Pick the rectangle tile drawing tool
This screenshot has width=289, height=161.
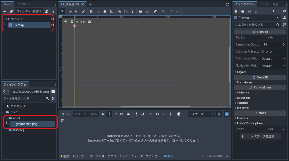[x=122, y=114]
